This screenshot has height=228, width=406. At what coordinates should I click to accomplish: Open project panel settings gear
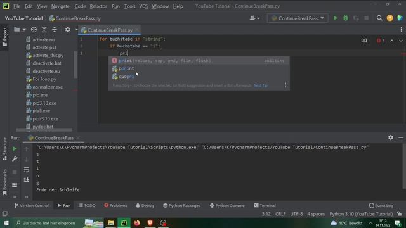[68, 30]
